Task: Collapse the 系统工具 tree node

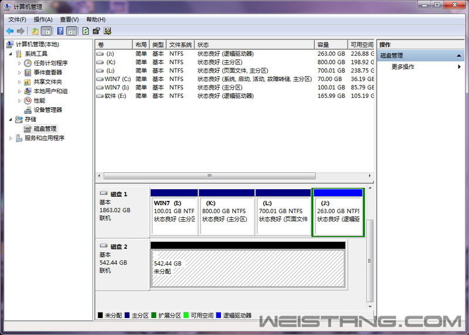Action: point(11,54)
